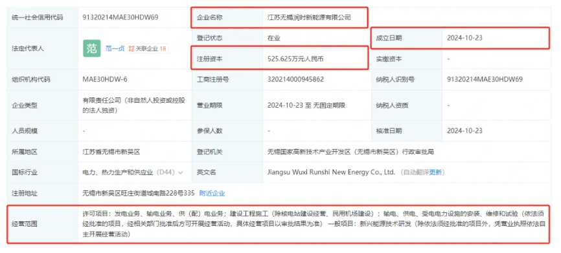The image size is (561, 253).
Task: Select English name Jiangsu Wuxi Runshi New Energy
Action: [x=331, y=172]
